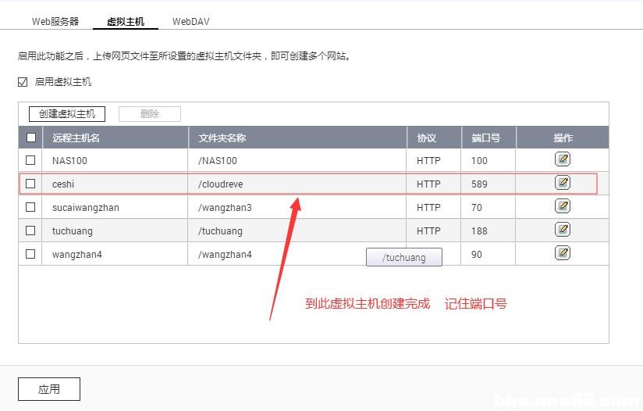Click edit icon for NAS100 row
The width and height of the screenshot is (643, 411).
tap(563, 159)
